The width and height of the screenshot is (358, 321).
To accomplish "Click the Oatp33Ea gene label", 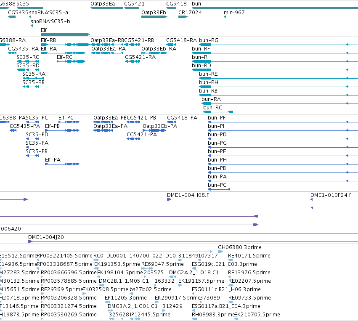I will point(103,4).
